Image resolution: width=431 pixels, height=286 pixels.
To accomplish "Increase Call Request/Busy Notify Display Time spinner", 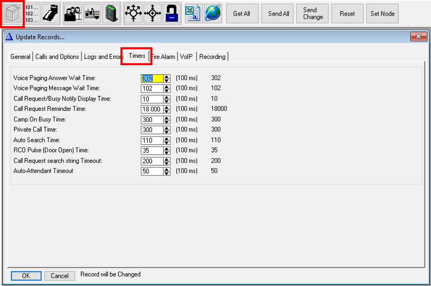I will point(167,97).
